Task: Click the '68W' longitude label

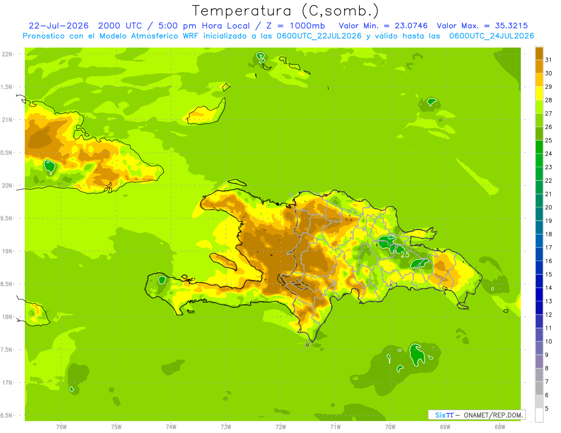Action: point(500,427)
